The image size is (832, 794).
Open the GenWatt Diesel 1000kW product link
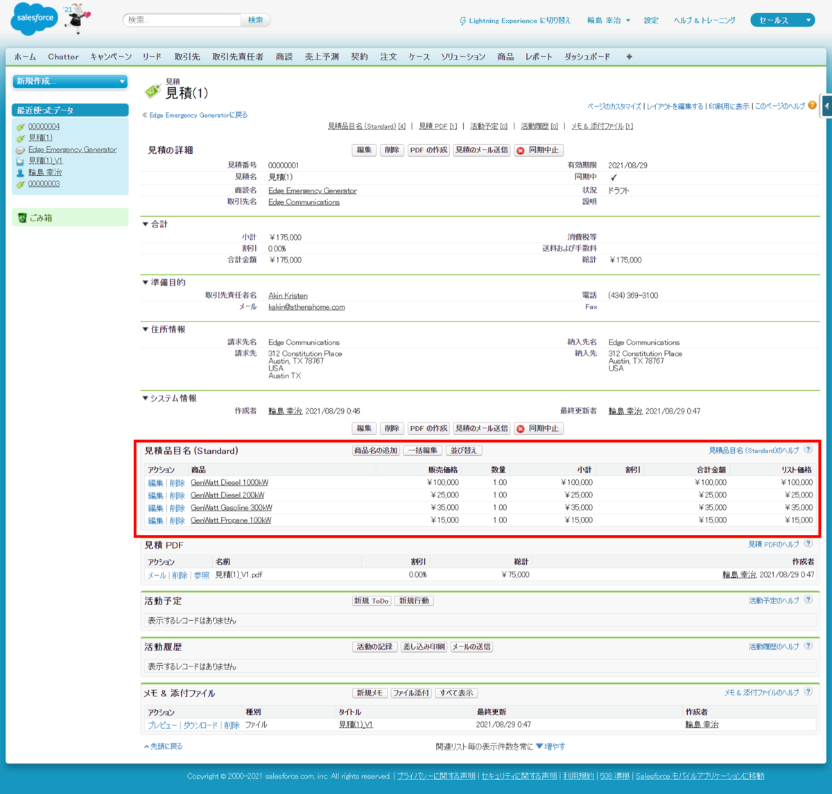(x=229, y=483)
